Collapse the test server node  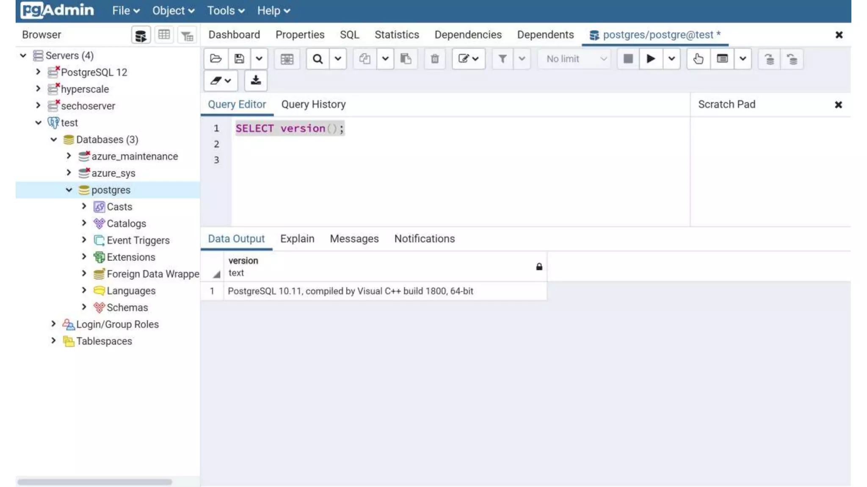pyautogui.click(x=38, y=123)
